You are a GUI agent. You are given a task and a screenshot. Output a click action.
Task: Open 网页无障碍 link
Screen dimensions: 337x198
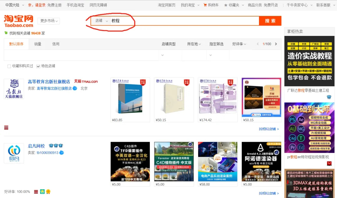pyautogui.click(x=98, y=5)
